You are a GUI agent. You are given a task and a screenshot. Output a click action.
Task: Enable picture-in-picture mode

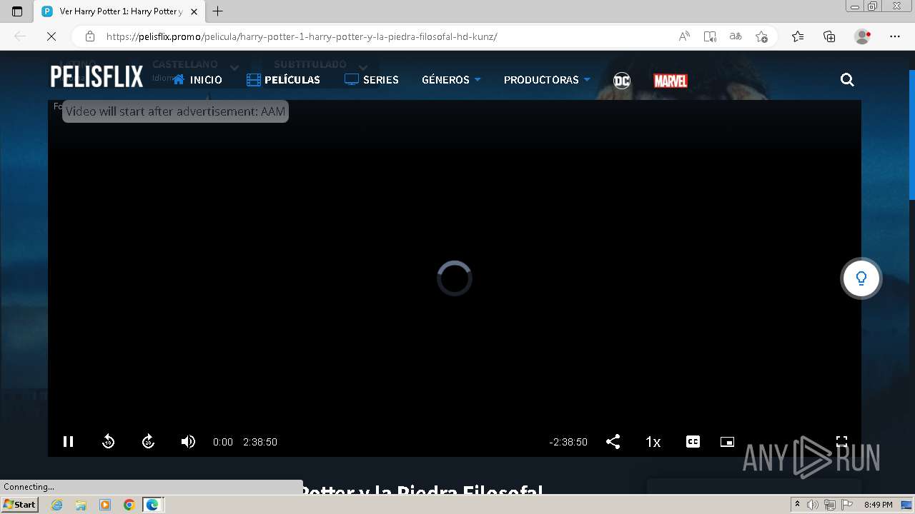[727, 442]
